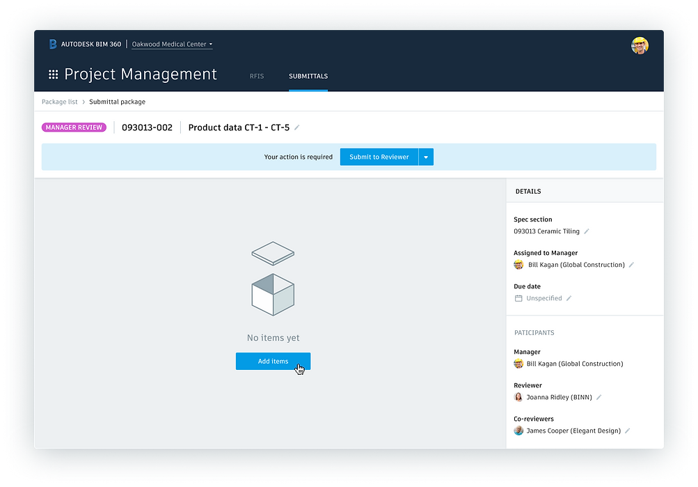Open the Oakwood Medical Center project dropdown
The image size is (698, 487).
pyautogui.click(x=173, y=44)
